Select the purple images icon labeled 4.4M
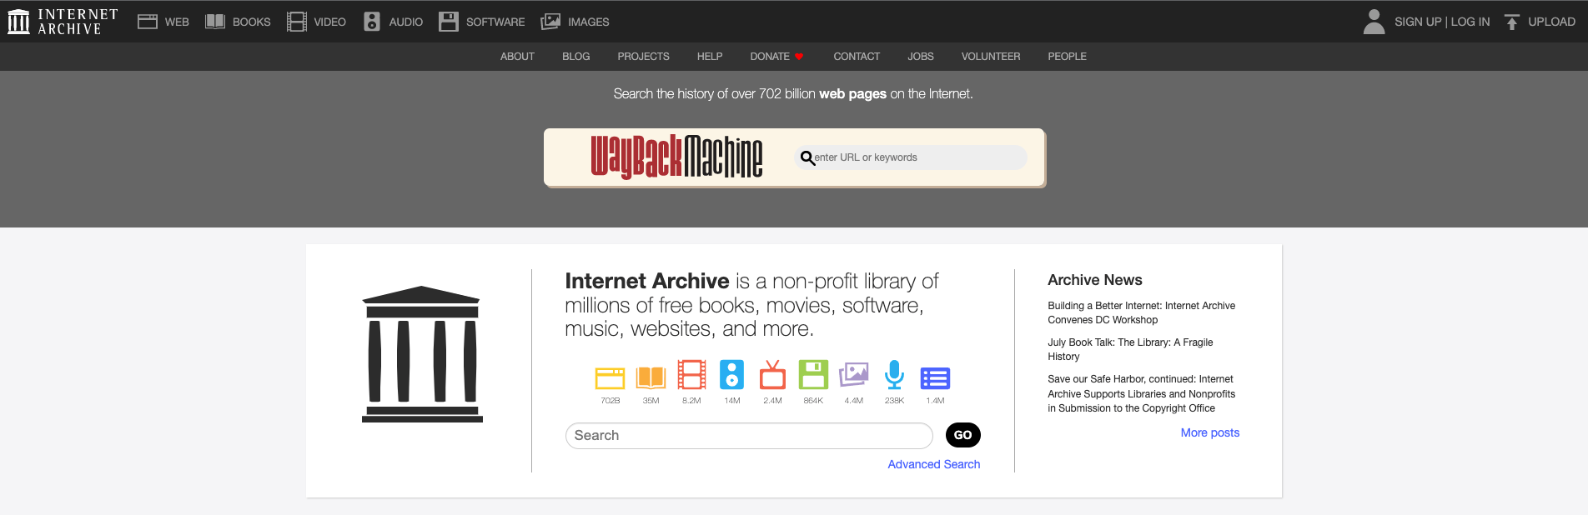 pos(853,375)
